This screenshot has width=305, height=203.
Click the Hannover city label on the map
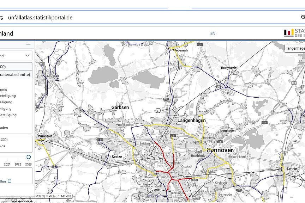220,150
